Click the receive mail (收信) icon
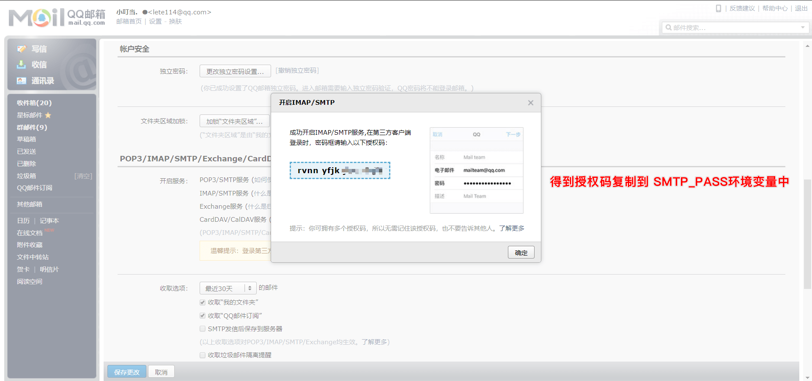This screenshot has height=381, width=812. pos(22,65)
